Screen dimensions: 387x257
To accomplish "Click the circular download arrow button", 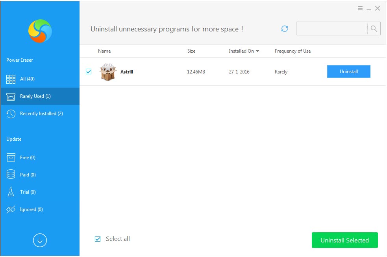I will pyautogui.click(x=40, y=240).
